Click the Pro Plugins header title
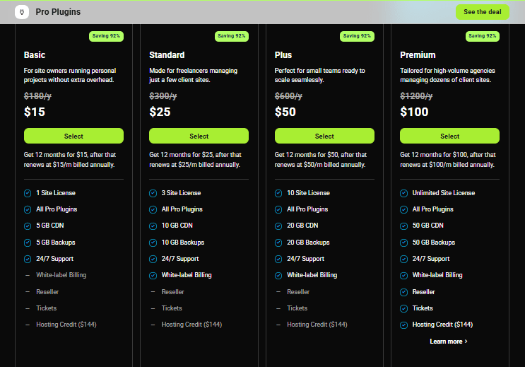Screen dimensions: 525x367 coord(58,12)
